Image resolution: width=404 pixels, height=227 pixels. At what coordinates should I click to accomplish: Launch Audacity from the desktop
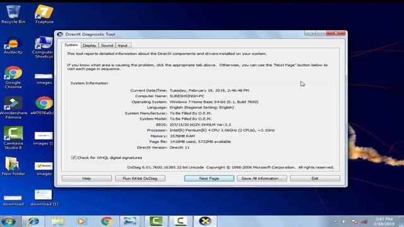(13, 46)
